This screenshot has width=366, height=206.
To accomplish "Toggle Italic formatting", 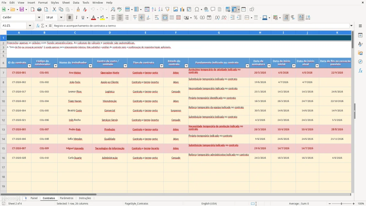I will pos(77,18).
